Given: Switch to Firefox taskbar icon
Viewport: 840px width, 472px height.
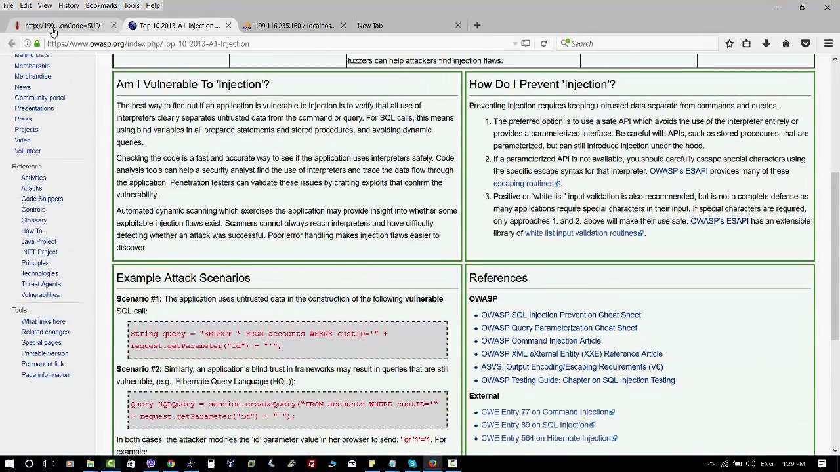Looking at the screenshot, I should pos(432,463).
